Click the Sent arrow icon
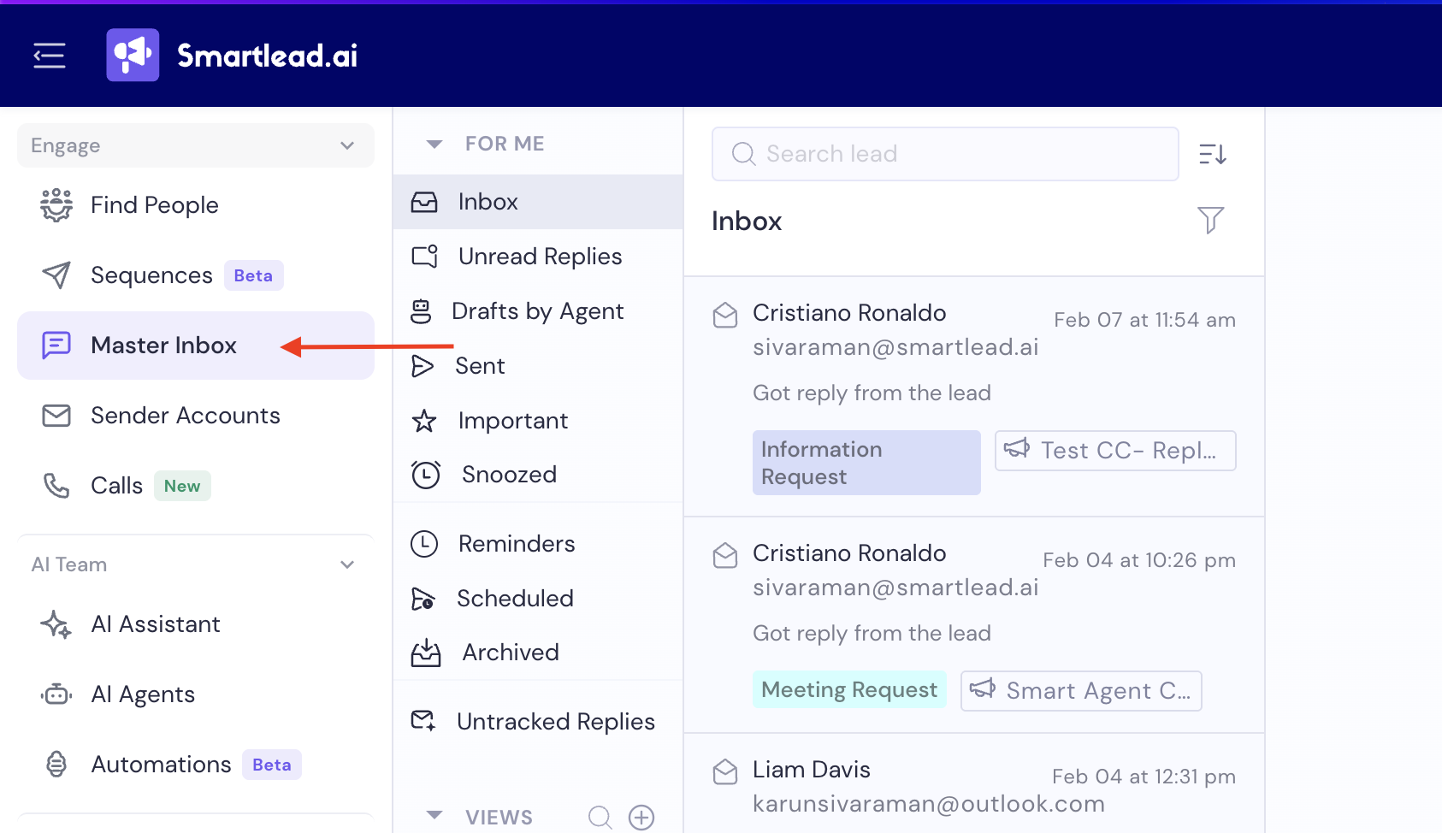The image size is (1442, 833). click(423, 366)
